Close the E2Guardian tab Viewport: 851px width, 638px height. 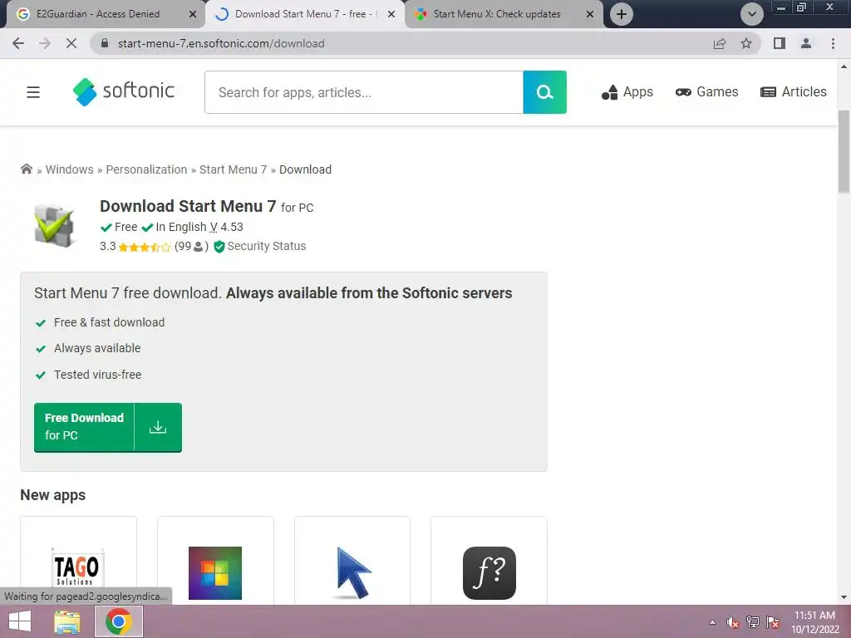[x=193, y=14]
